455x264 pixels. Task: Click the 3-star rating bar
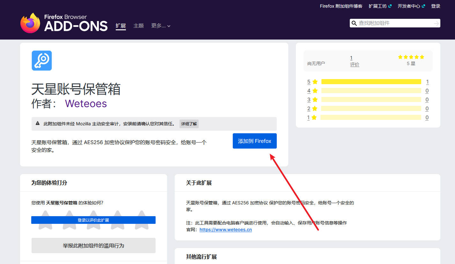[371, 99]
